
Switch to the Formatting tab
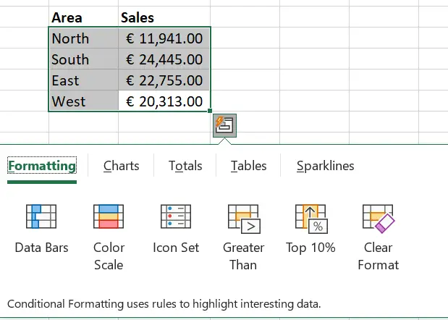click(42, 166)
